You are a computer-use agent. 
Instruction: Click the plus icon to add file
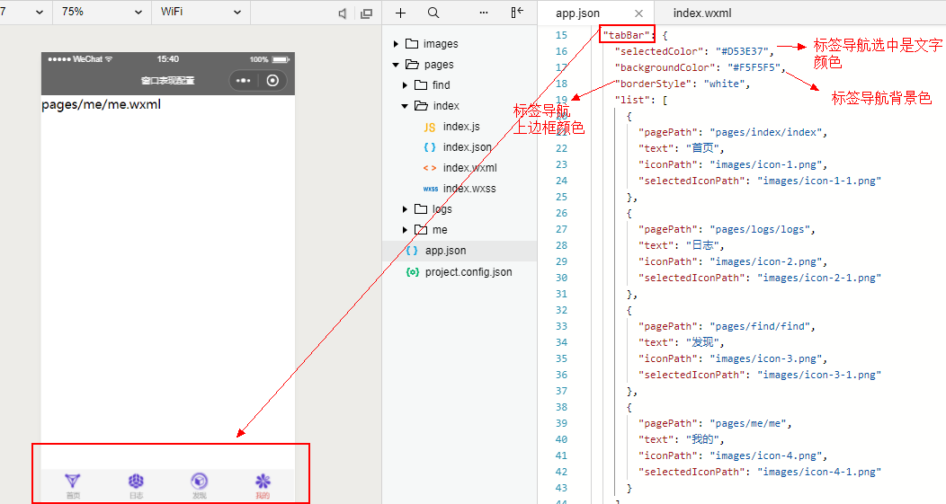point(400,13)
